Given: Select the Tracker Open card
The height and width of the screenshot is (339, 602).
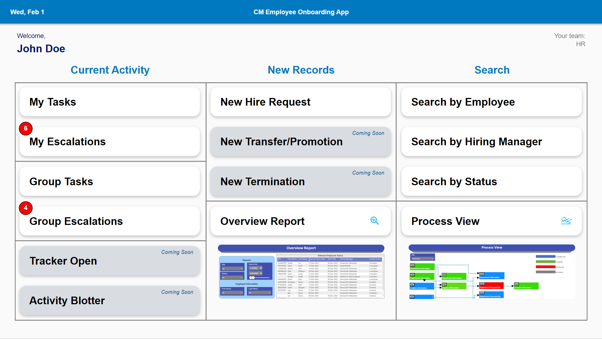Looking at the screenshot, I should tap(110, 261).
